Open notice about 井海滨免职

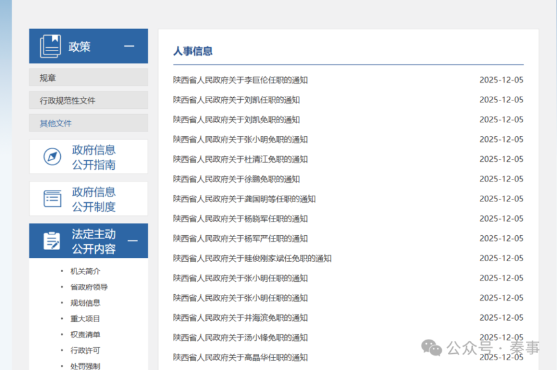(240, 318)
